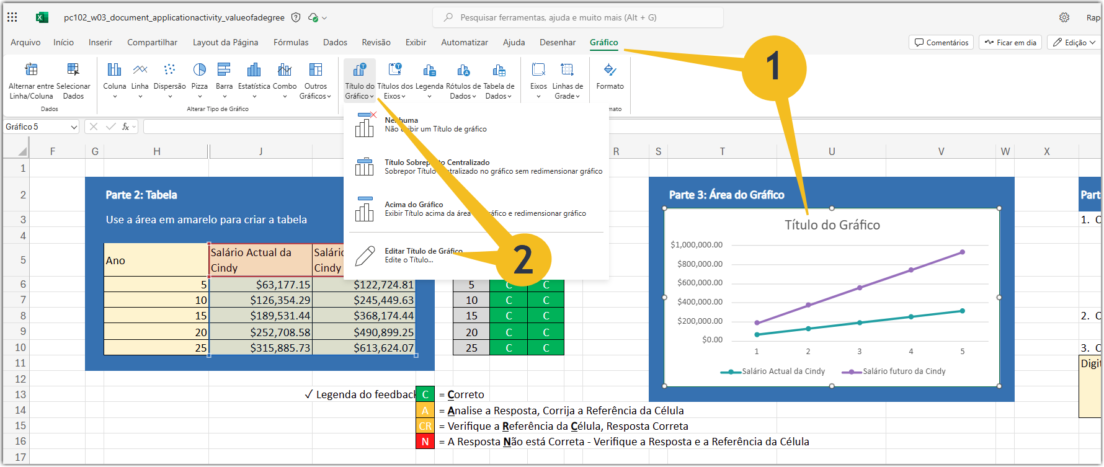
Task: Open Outros Gráficos menu
Action: (x=316, y=81)
